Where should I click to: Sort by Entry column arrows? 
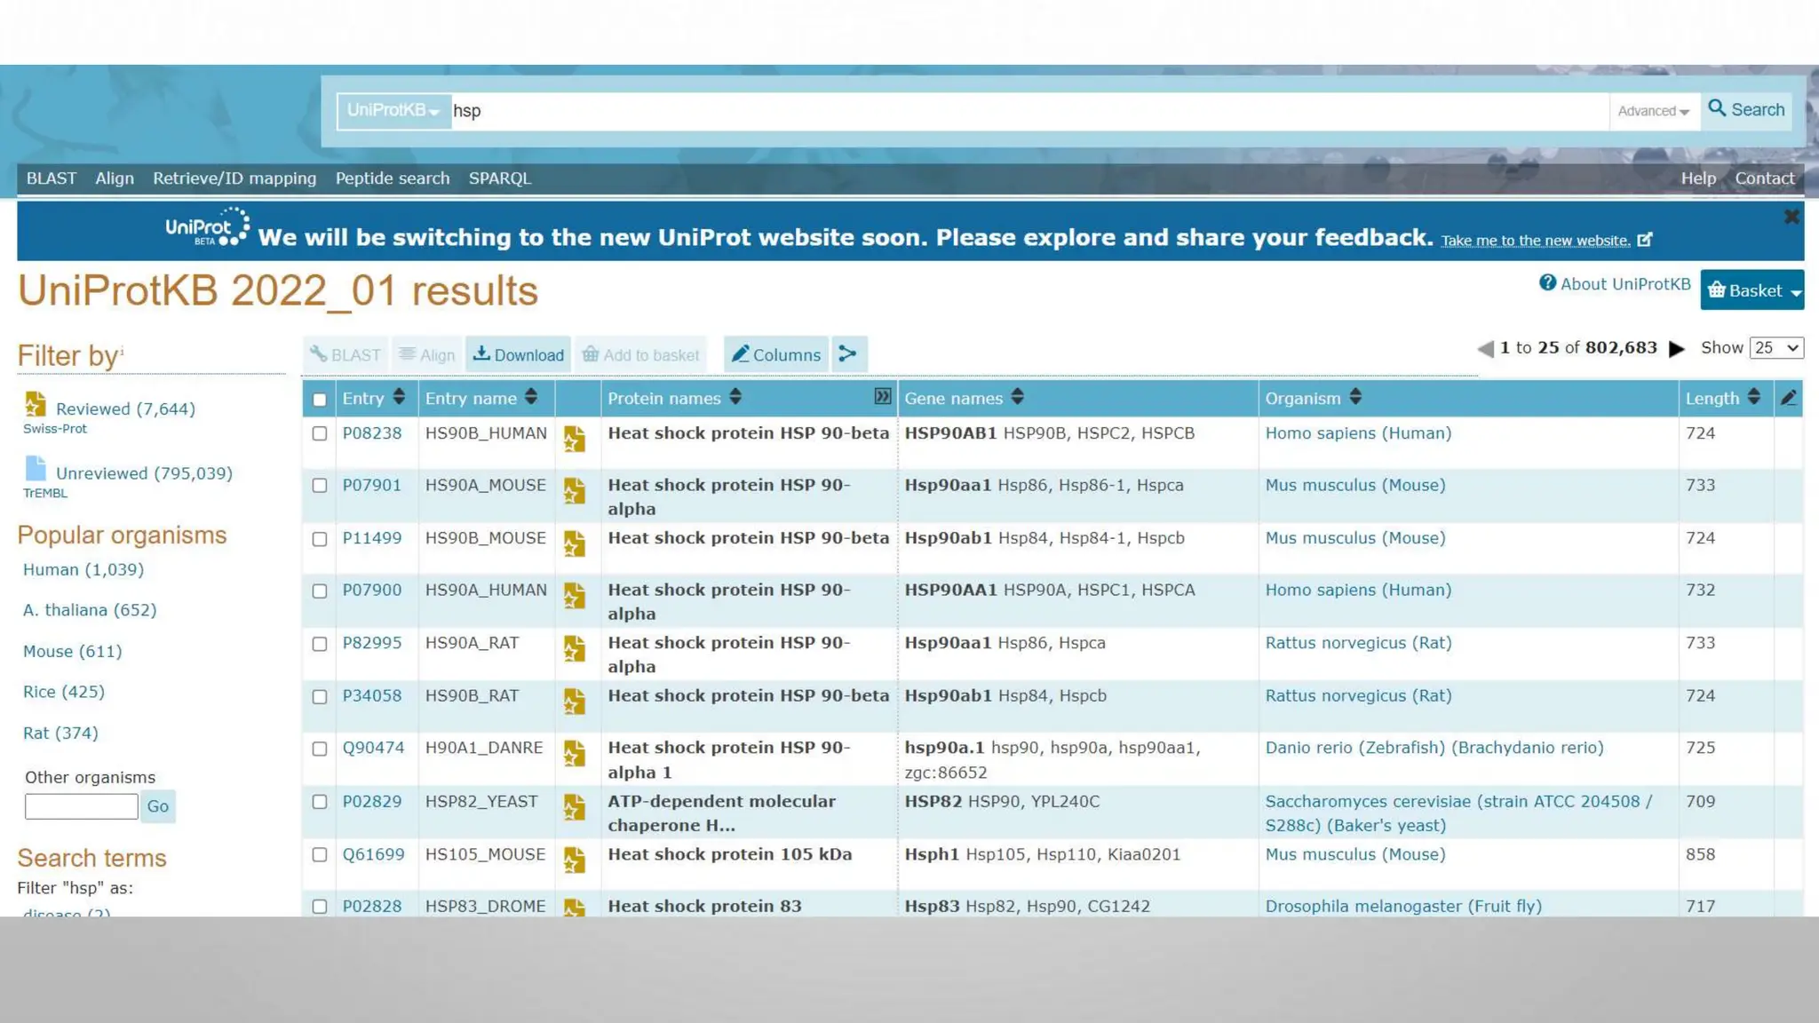coord(399,397)
